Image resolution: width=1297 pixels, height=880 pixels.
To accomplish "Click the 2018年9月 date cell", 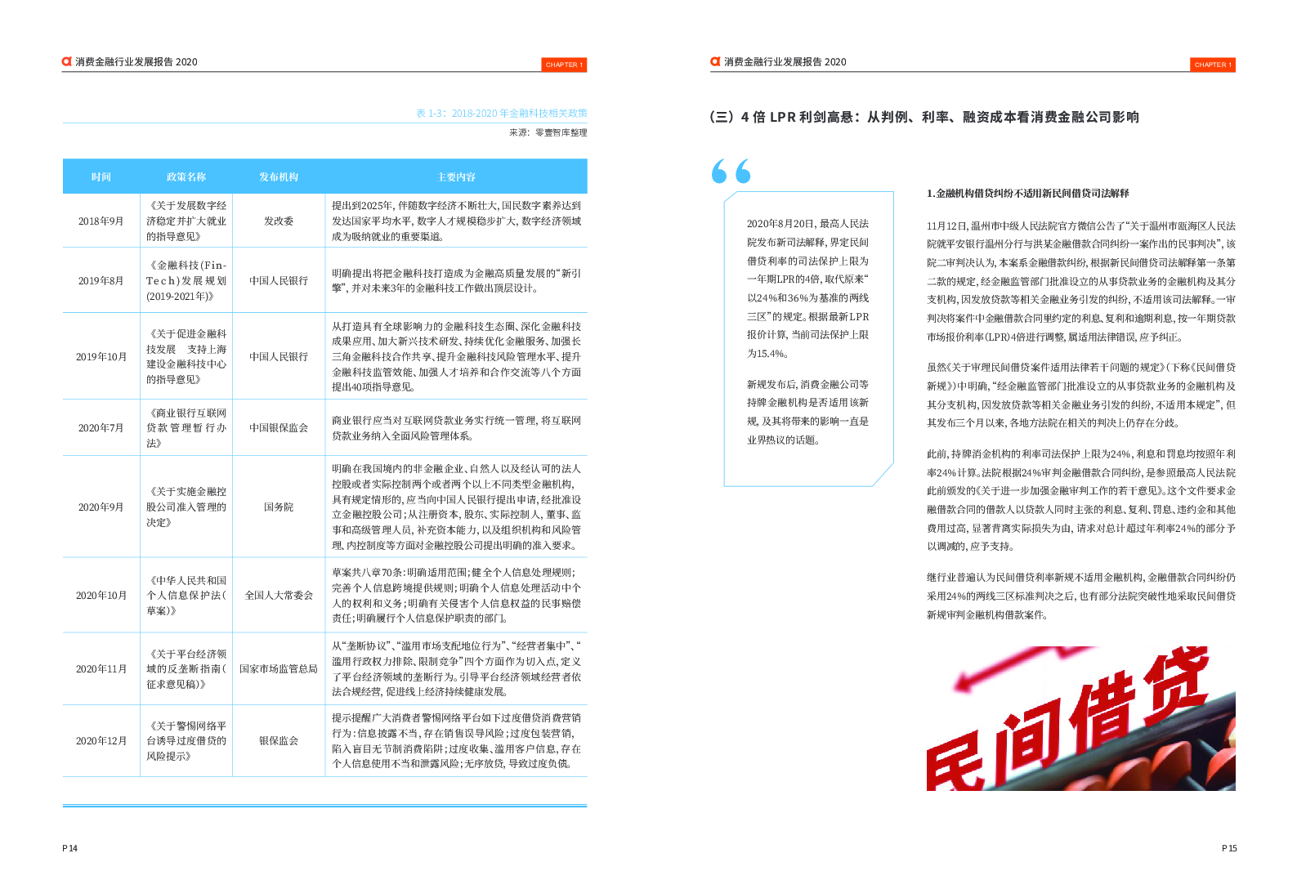I will [x=101, y=221].
